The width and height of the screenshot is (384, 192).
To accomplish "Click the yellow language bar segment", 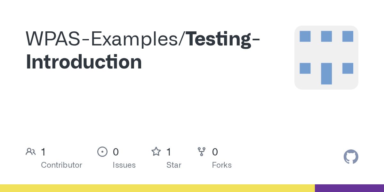I will point(157,188).
